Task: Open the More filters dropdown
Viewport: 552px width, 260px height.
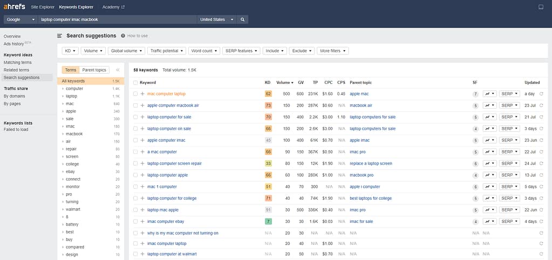Action: tap(333, 51)
